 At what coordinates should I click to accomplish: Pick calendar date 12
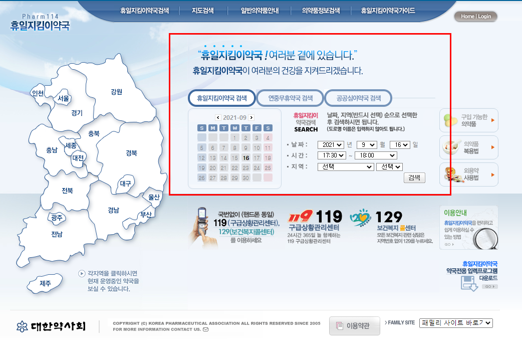click(x=202, y=157)
